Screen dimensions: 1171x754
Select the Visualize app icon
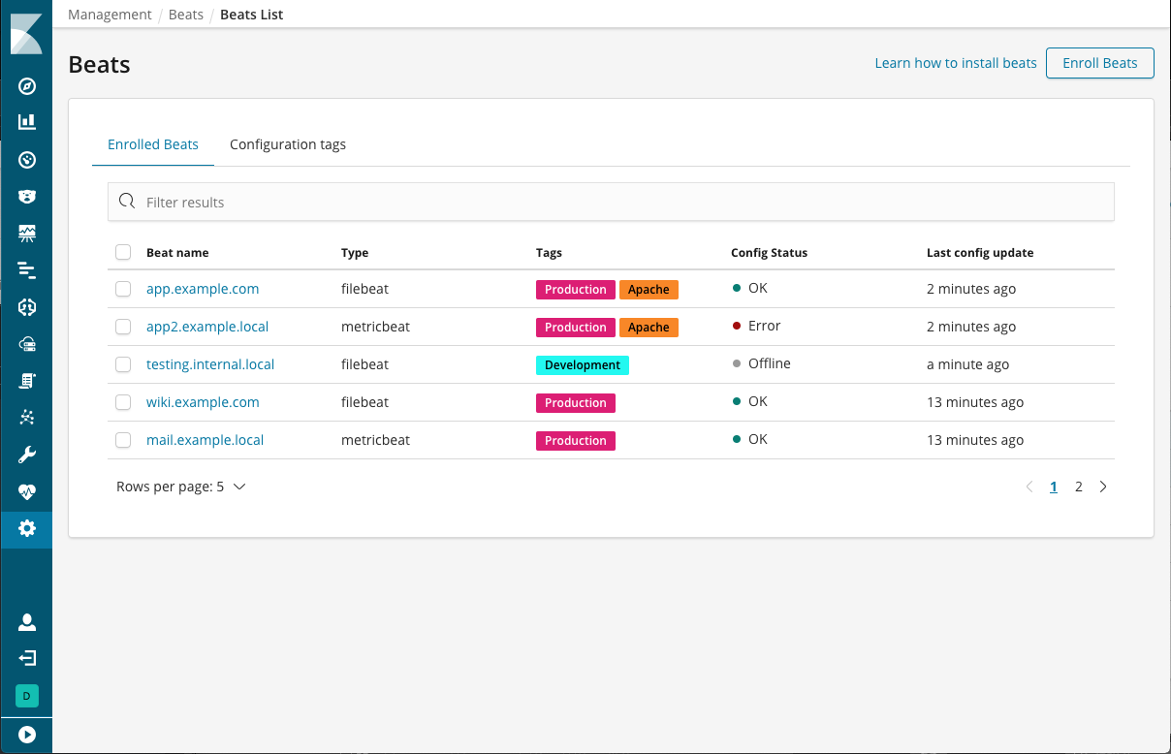26,122
